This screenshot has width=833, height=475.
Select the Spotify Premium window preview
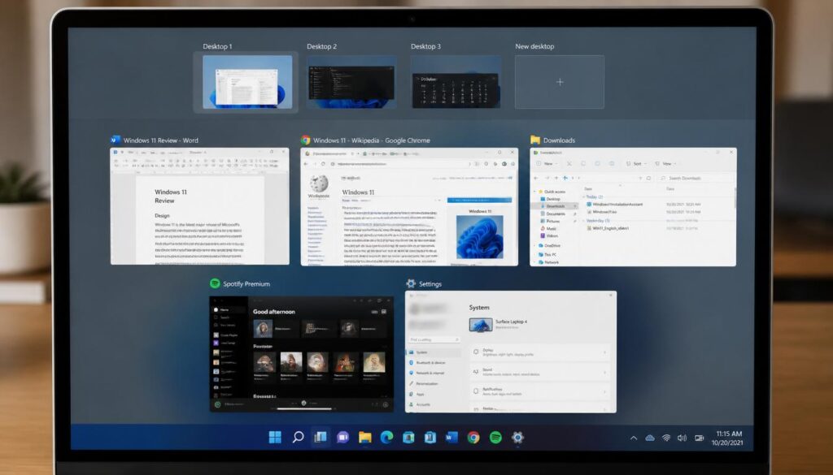(x=302, y=353)
